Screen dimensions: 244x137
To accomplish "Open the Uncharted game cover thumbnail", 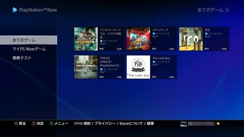I will (86, 39).
